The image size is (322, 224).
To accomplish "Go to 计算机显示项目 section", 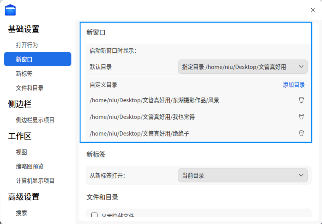I will 35,180.
